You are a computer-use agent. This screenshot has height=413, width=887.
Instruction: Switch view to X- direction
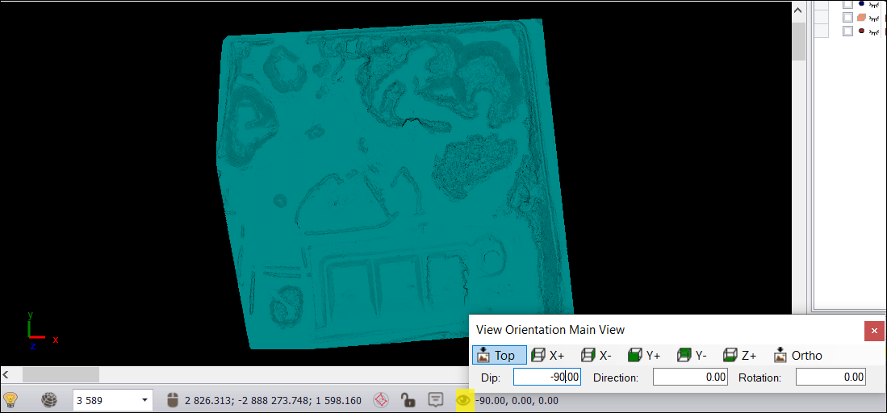[x=597, y=355]
